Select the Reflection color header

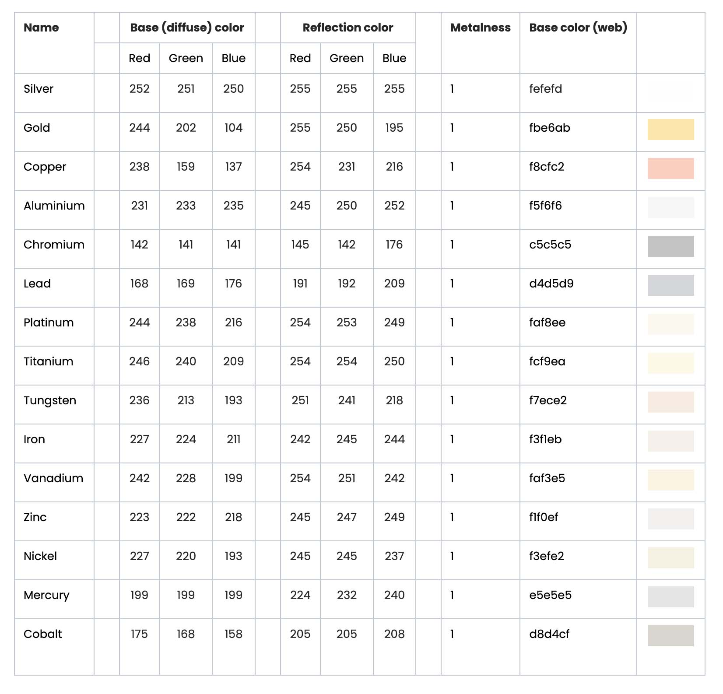tap(348, 28)
